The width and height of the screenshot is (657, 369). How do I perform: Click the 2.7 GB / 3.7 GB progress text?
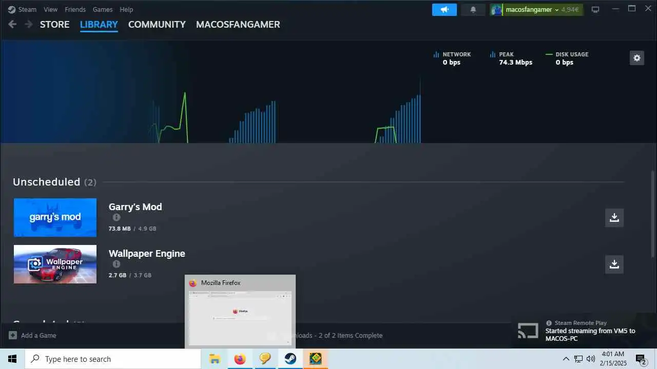(130, 275)
